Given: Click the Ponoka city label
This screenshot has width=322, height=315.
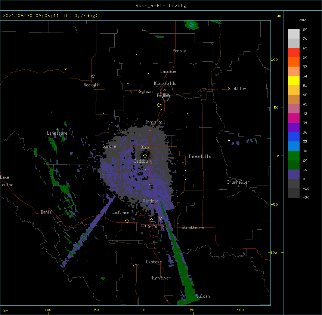Looking at the screenshot, I should 179,51.
